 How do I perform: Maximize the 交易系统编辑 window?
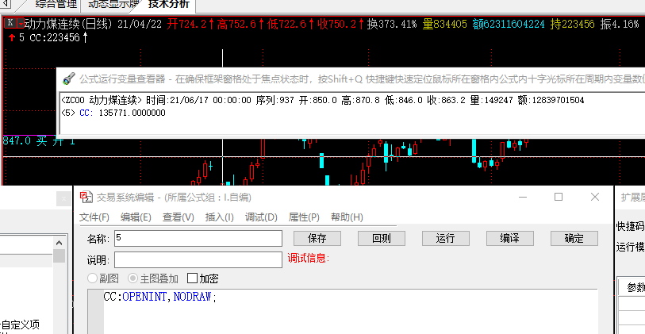pyautogui.click(x=559, y=197)
